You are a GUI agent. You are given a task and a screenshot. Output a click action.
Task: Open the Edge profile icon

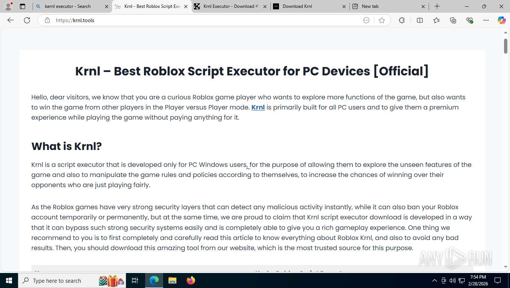click(8, 6)
